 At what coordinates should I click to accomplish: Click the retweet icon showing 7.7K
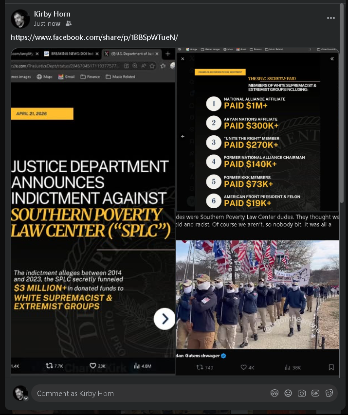(49, 366)
